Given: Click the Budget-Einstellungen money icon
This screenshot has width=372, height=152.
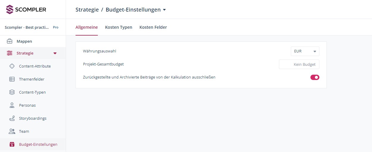Looking at the screenshot, I should point(12,144).
